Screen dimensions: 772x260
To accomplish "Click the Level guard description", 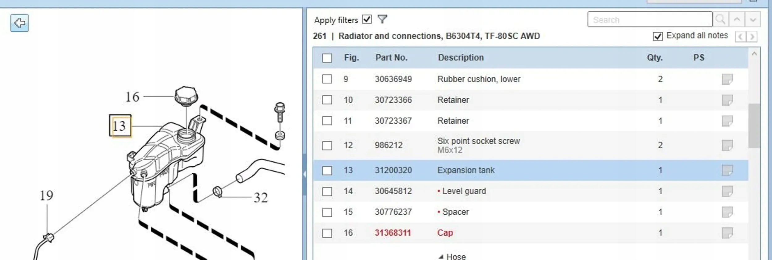I will click(x=464, y=191).
